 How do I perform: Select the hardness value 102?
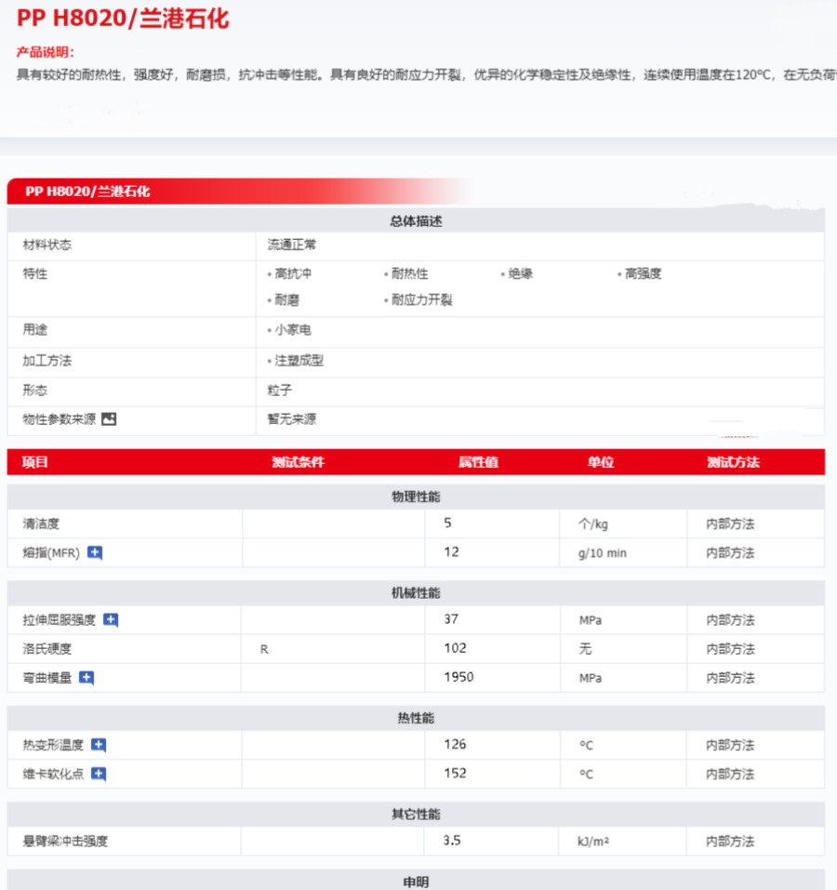click(455, 647)
